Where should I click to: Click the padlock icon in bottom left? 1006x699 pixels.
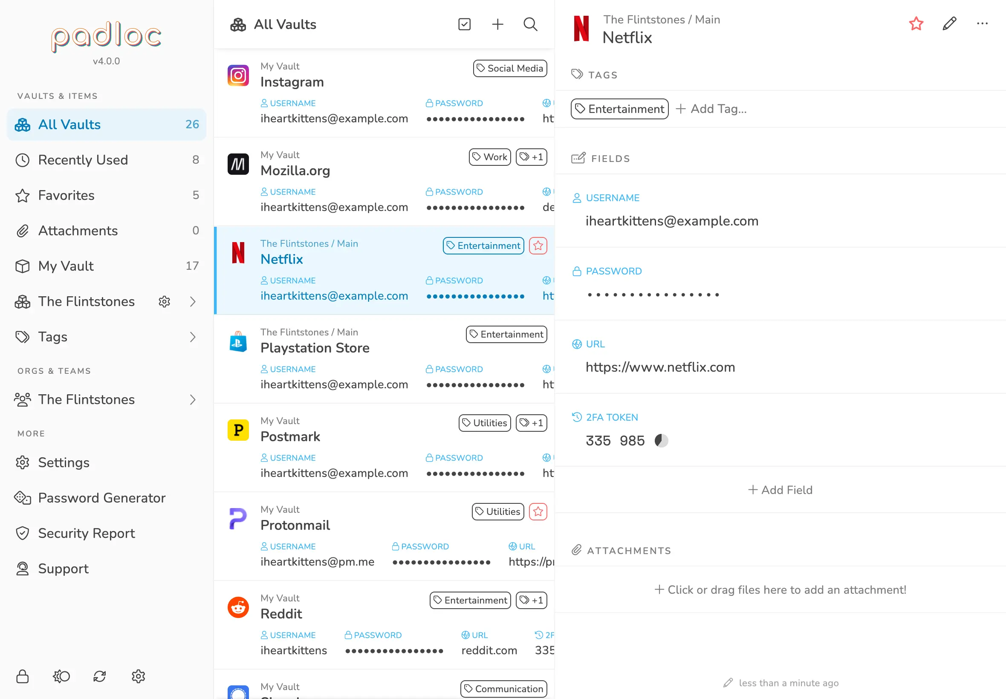pos(22,676)
